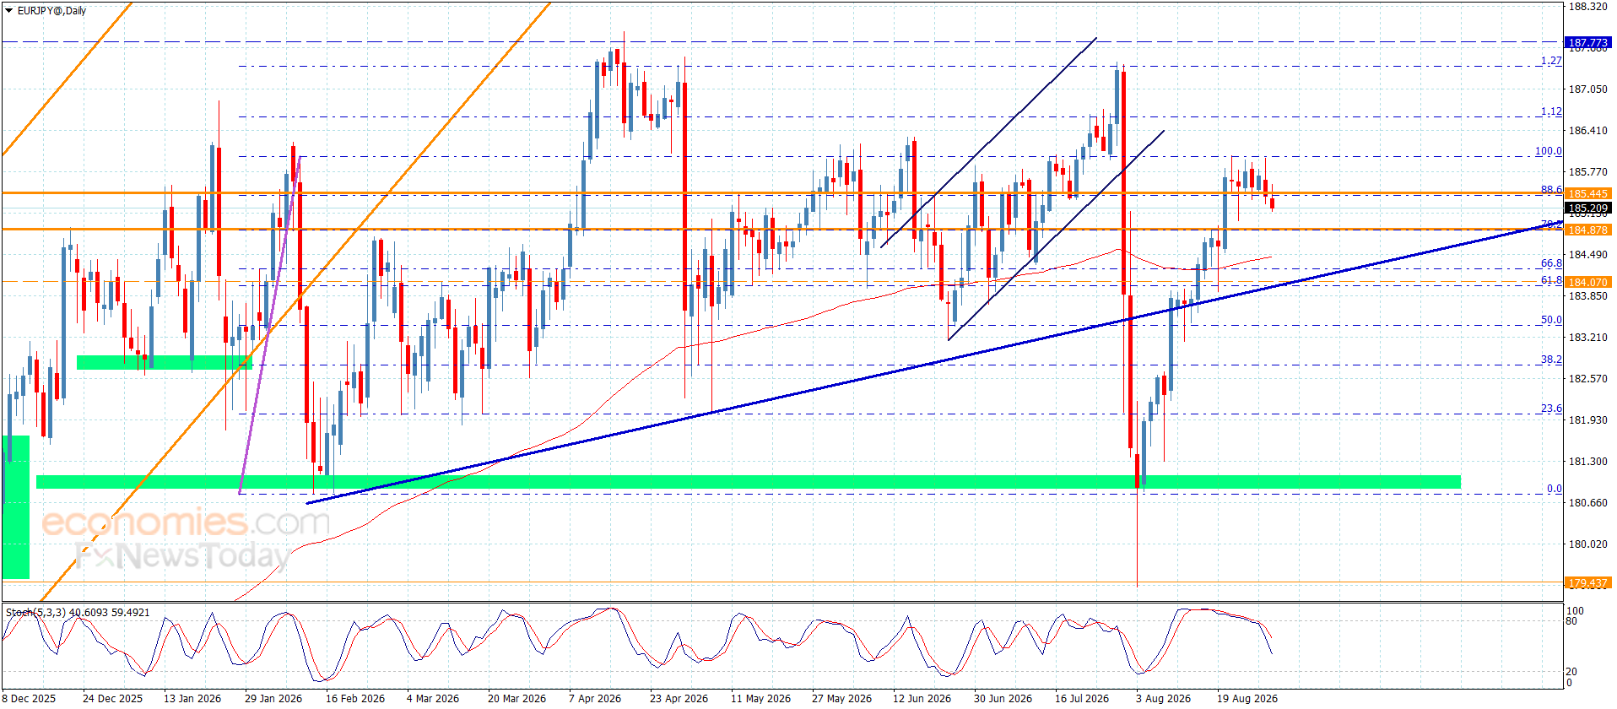
Task: Select the 179.437 price tag
Action: 1587,582
